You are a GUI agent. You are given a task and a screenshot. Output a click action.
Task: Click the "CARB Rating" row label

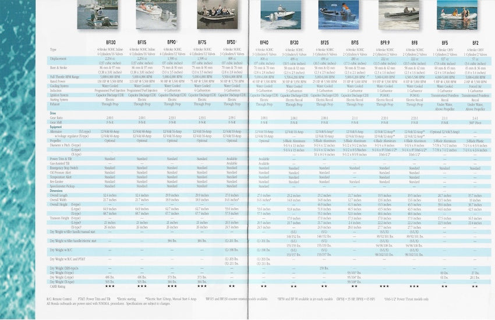click(58, 287)
